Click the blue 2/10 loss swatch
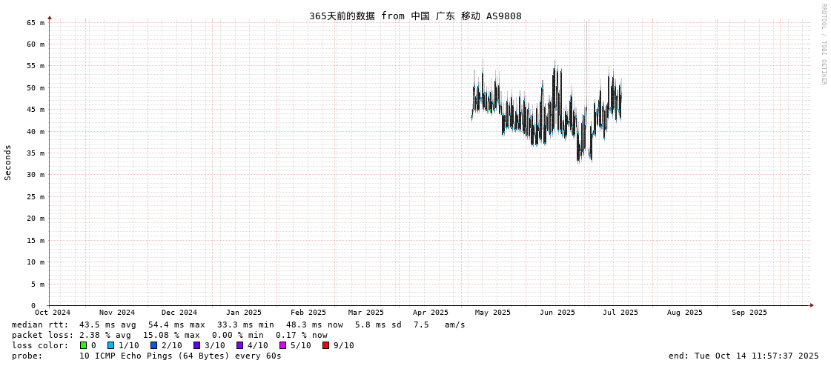 point(153,345)
